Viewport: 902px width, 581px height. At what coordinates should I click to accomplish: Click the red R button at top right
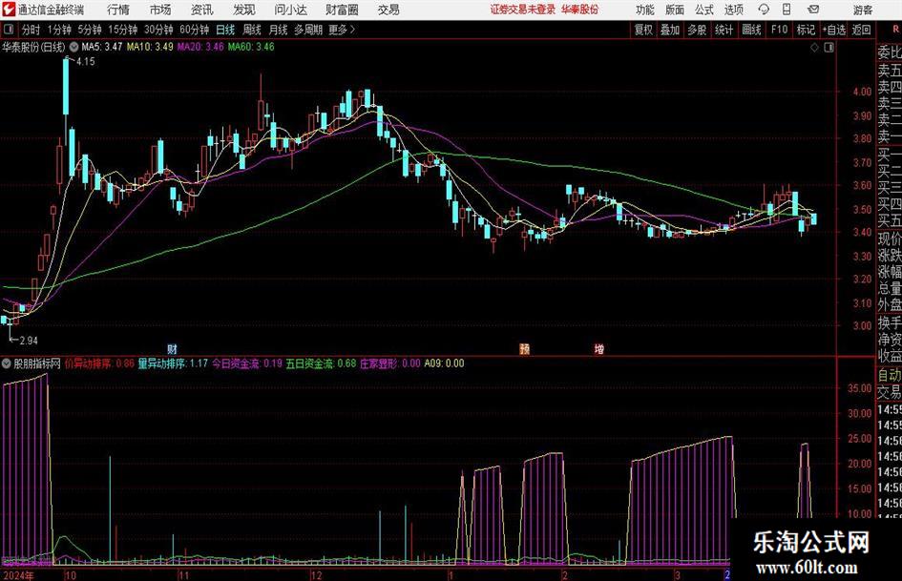895,30
